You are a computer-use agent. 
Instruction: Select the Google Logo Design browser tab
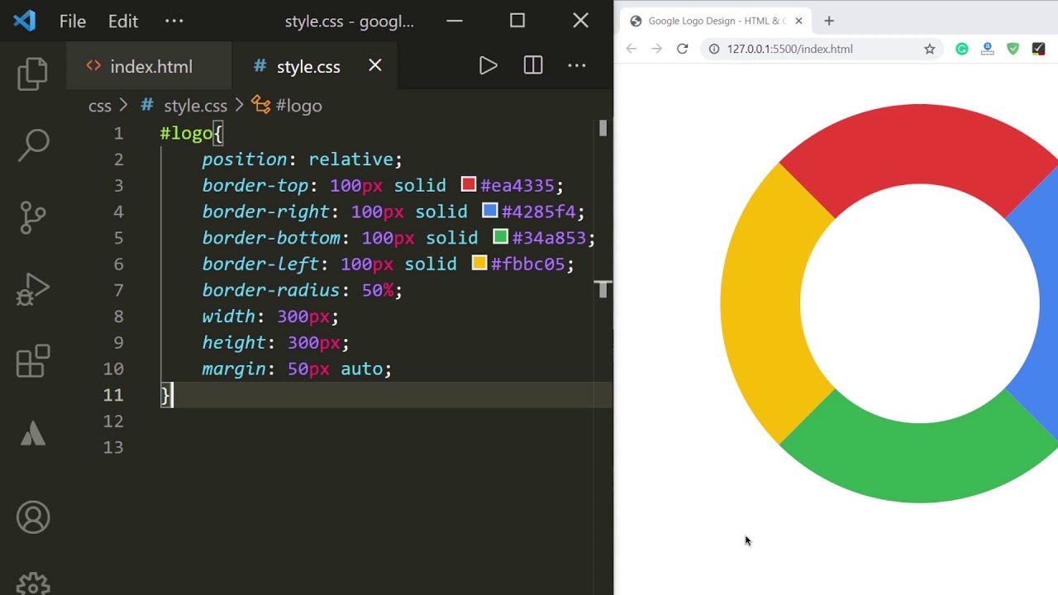click(717, 21)
